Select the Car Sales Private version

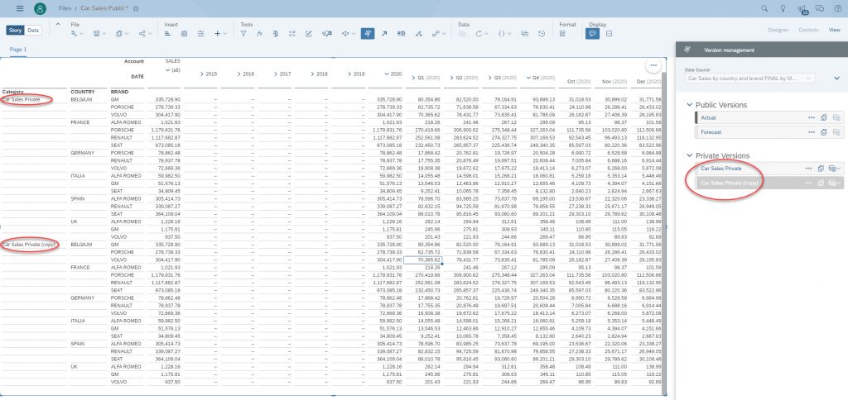[x=721, y=169]
